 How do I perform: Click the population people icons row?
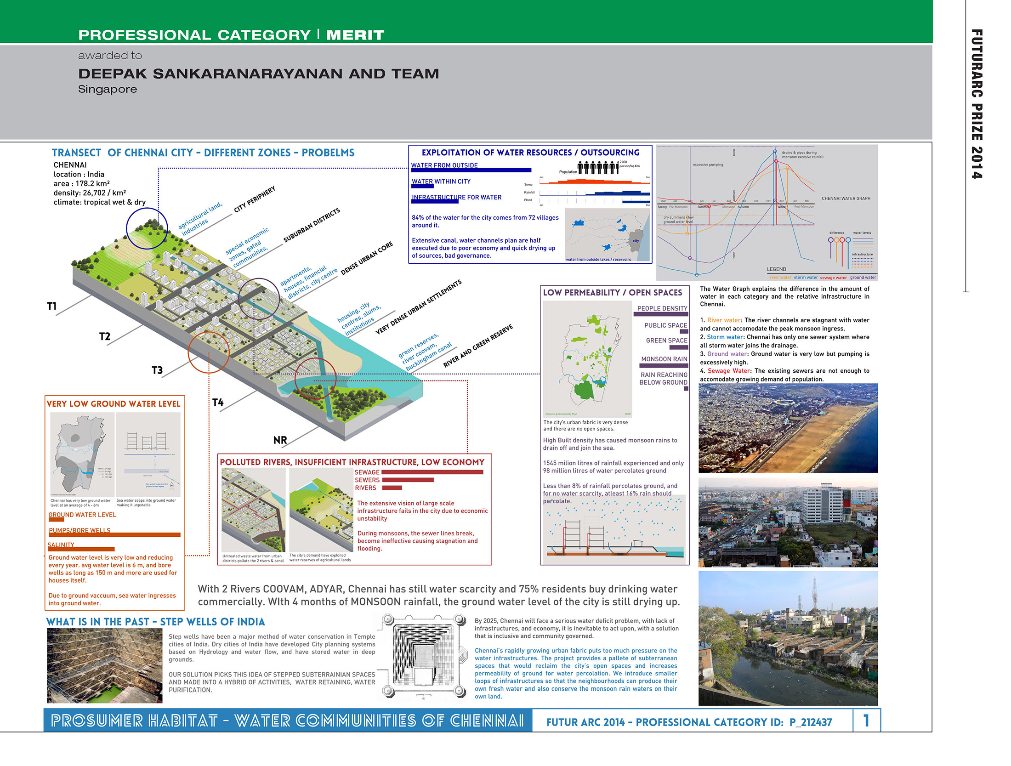coord(598,168)
